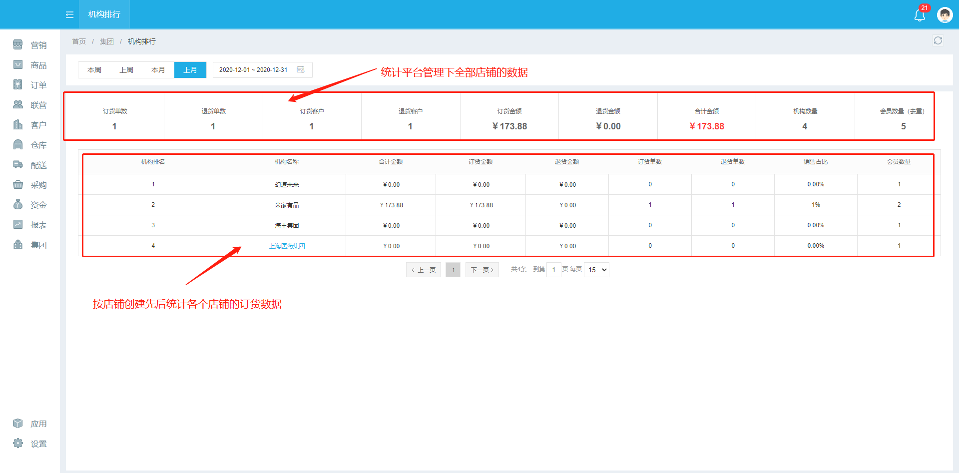Open the date range picker
Screen dimensions: 959x473
pos(262,70)
